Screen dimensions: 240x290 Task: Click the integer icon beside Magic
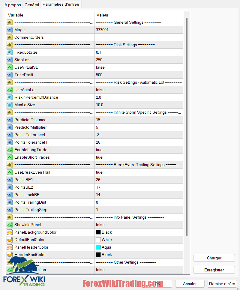tap(10, 30)
